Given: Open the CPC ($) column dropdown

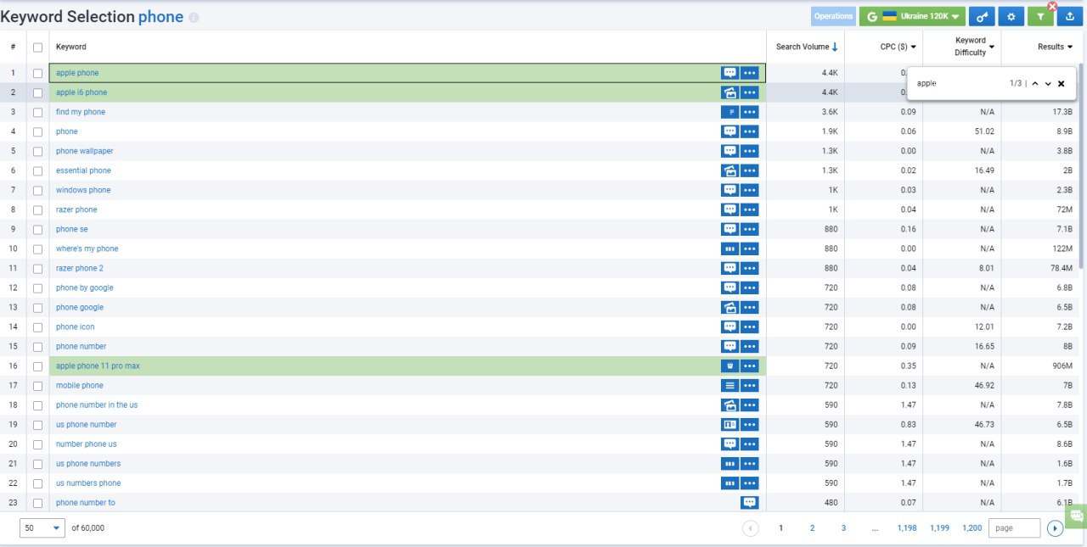Looking at the screenshot, I should (913, 47).
